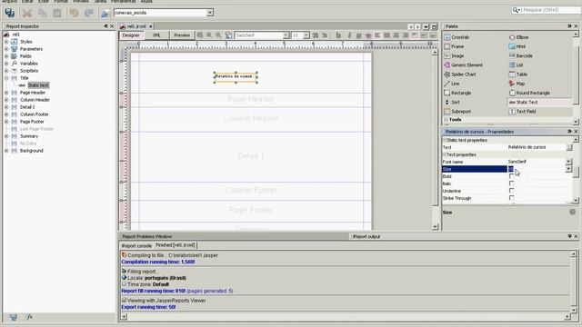This screenshot has width=582, height=327.
Task: Expand the Fields node in Report Inspector
Action: click(6, 56)
